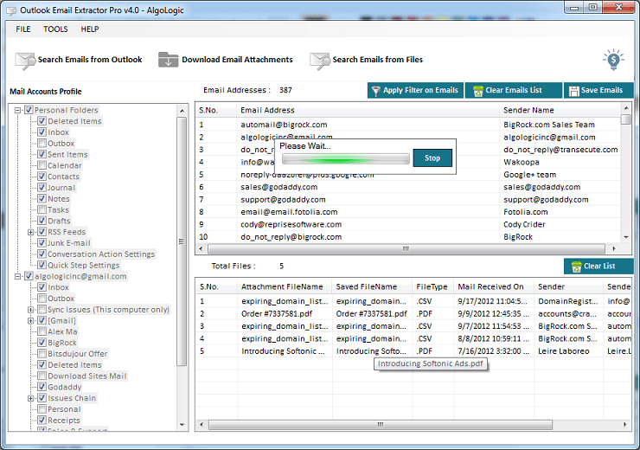Image resolution: width=640 pixels, height=450 pixels.
Task: Click the Attachment FileName column header
Action: pyautogui.click(x=285, y=286)
